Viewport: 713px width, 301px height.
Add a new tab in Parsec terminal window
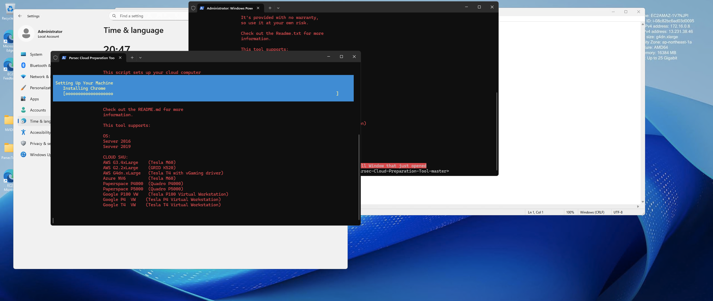tap(132, 58)
